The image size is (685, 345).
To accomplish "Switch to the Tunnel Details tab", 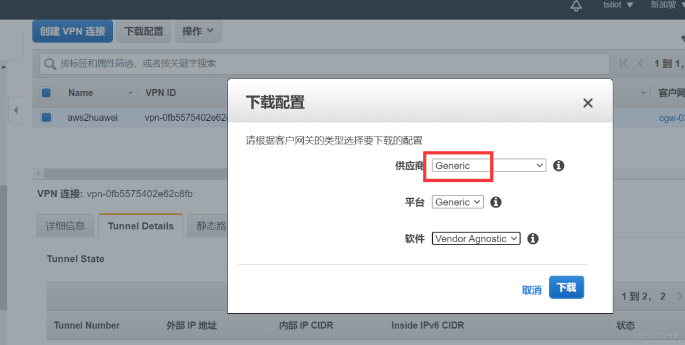I will (x=140, y=225).
